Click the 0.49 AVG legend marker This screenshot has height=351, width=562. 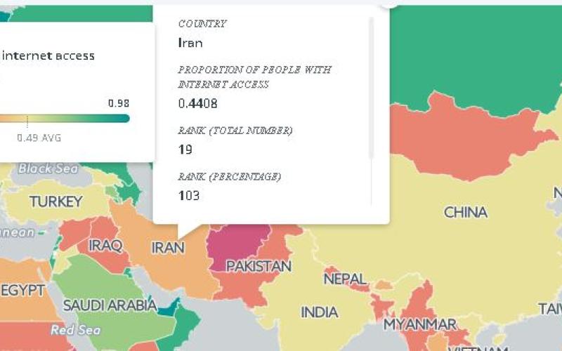39,138
